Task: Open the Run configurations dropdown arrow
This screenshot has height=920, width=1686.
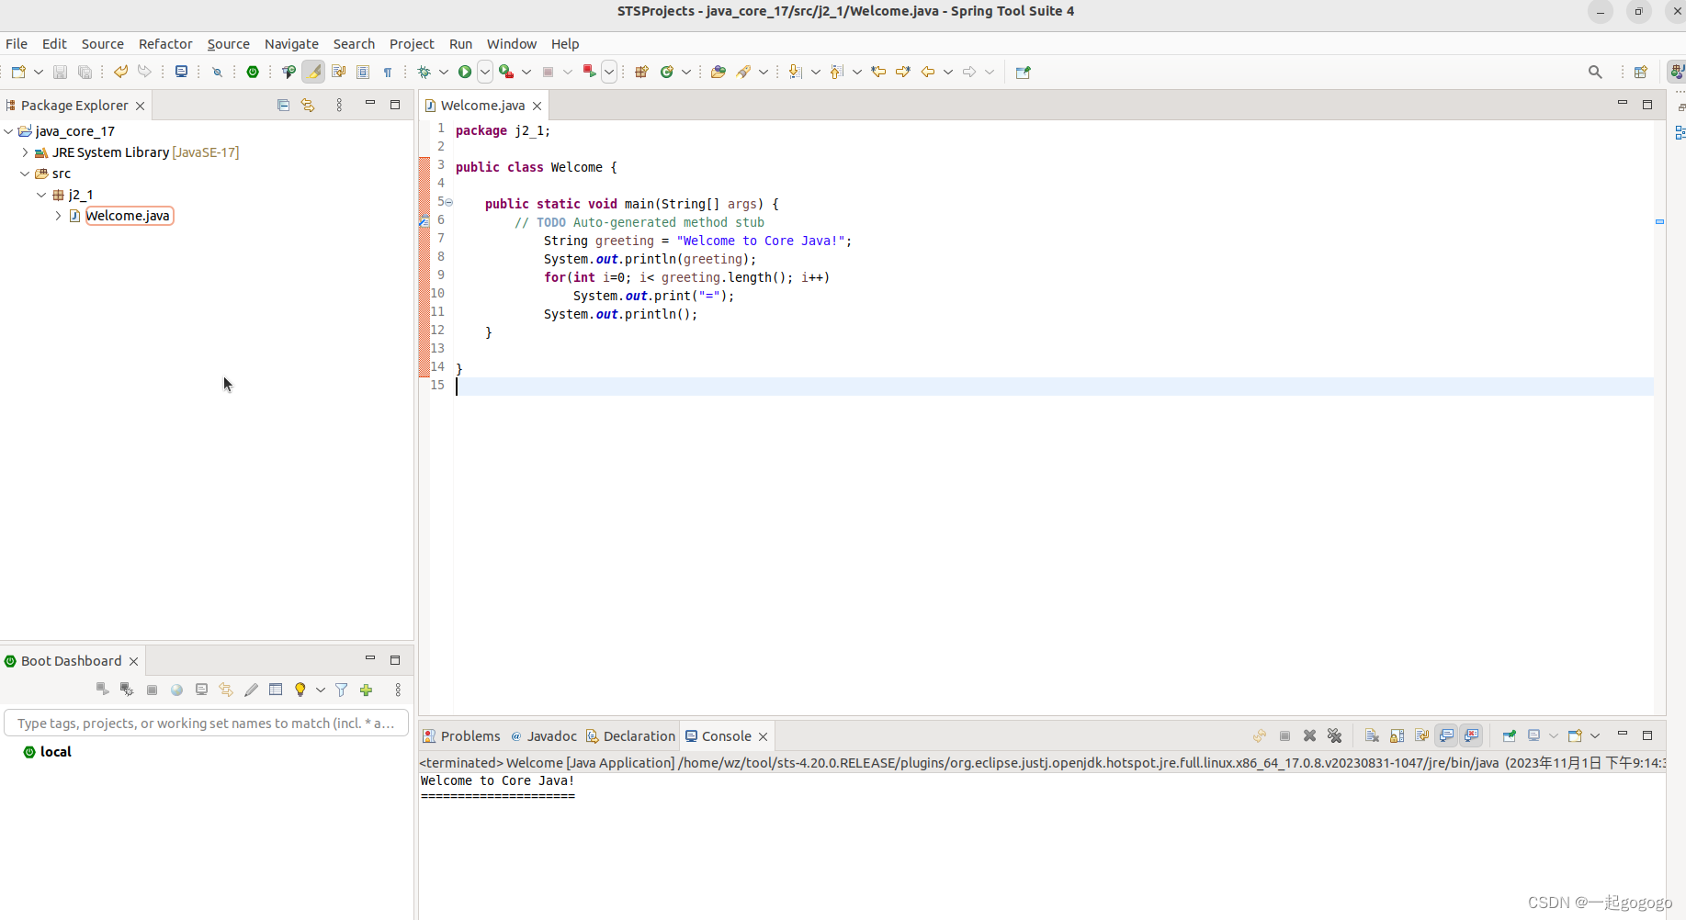Action: tap(485, 72)
